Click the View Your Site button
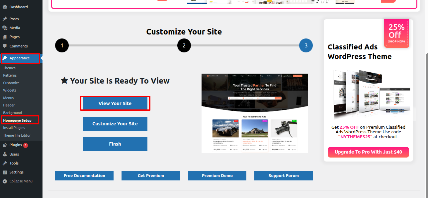The width and height of the screenshot is (428, 198). 115,103
